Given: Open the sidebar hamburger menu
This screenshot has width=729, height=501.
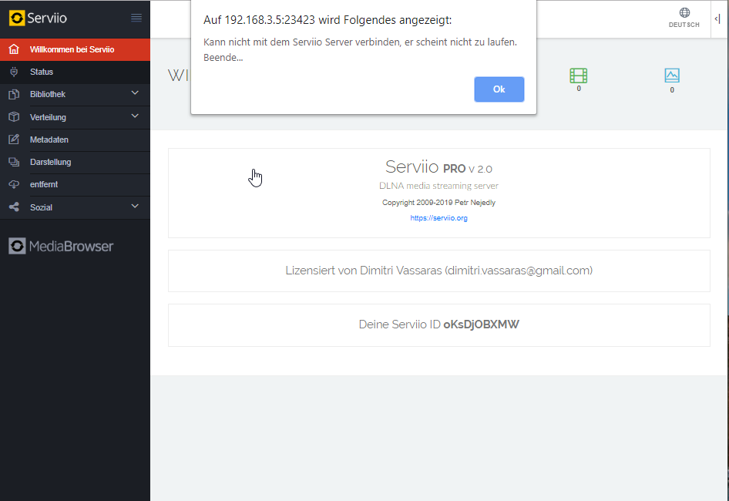Looking at the screenshot, I should (137, 17).
